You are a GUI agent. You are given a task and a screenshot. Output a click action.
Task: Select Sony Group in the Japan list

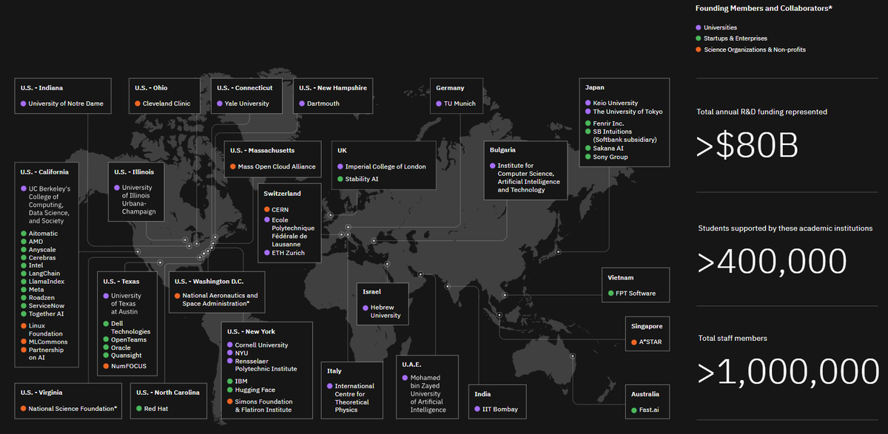point(610,157)
